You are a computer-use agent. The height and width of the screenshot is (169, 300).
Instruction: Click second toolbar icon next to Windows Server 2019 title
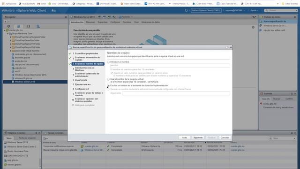[x=104, y=17]
